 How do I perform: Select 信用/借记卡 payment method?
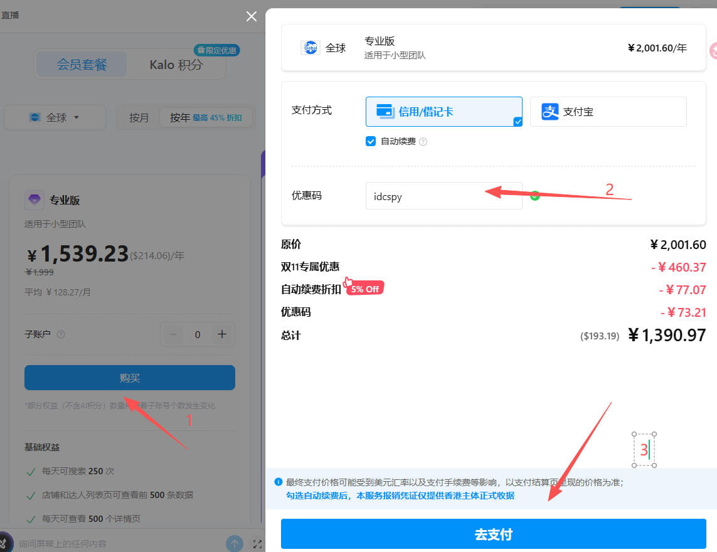(443, 112)
